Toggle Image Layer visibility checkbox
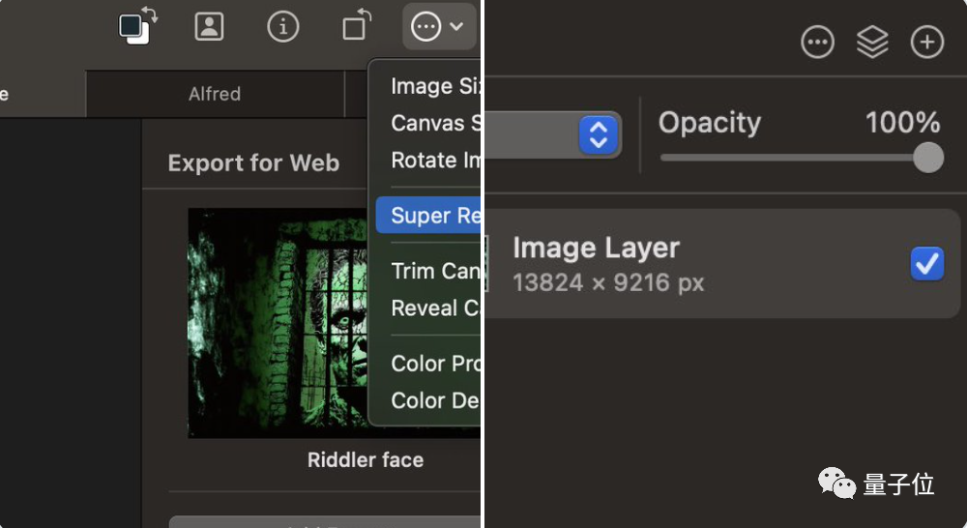Viewport: 967px width, 528px height. point(926,263)
